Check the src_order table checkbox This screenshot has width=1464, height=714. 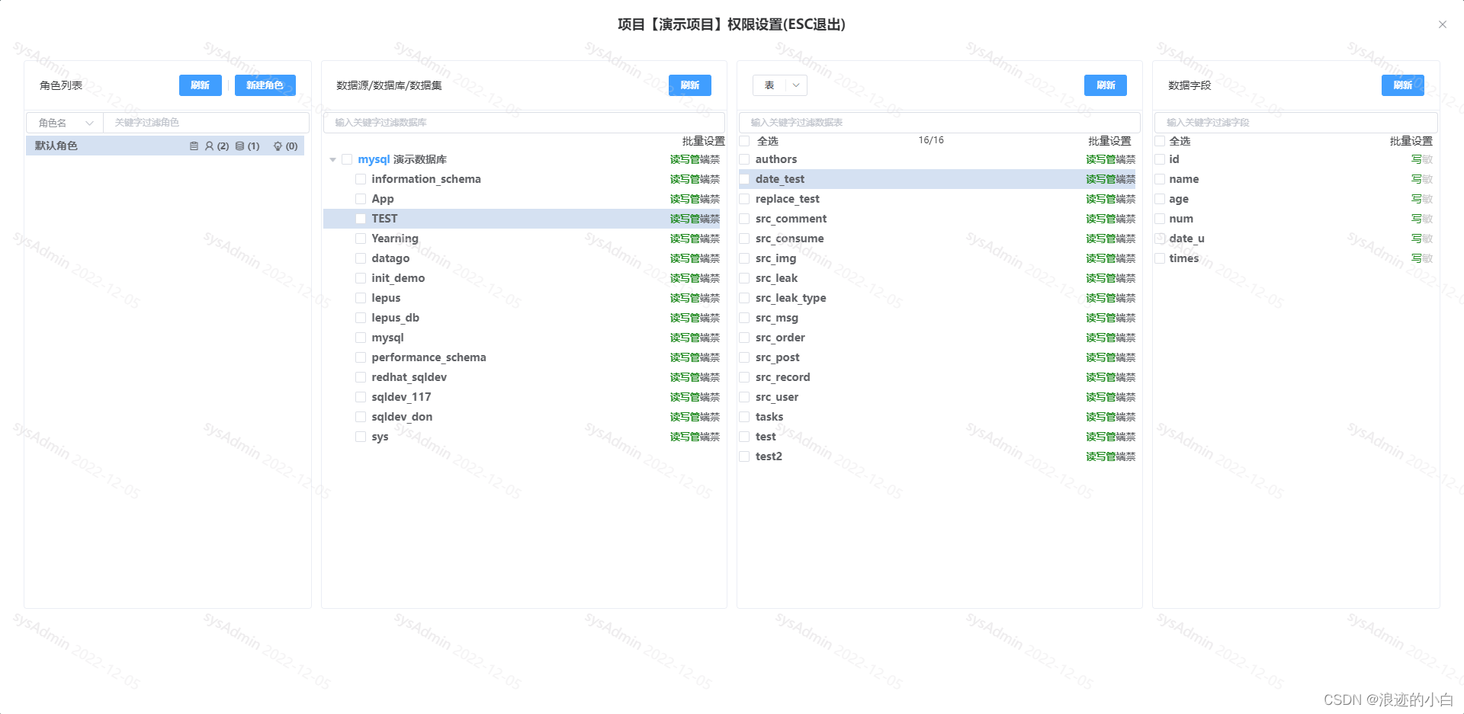coord(744,338)
